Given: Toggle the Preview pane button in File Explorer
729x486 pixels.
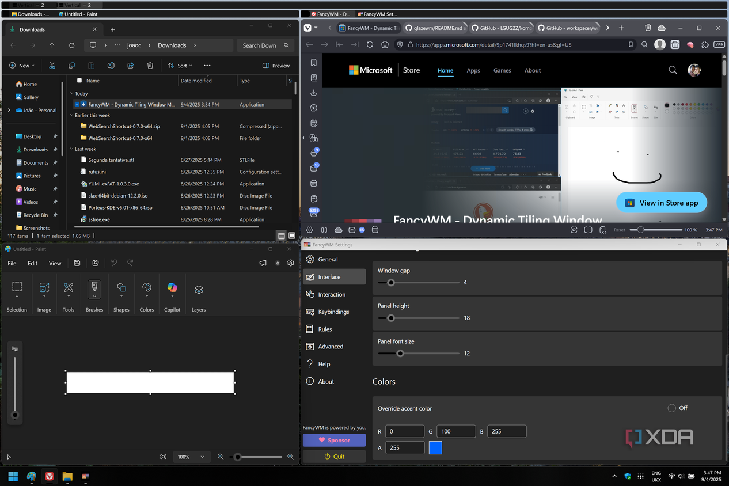Looking at the screenshot, I should click(x=276, y=66).
